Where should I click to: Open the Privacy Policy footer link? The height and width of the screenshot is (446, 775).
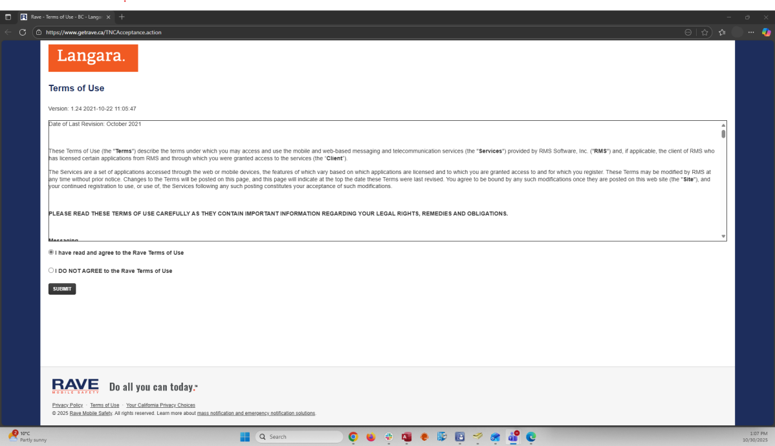67,405
